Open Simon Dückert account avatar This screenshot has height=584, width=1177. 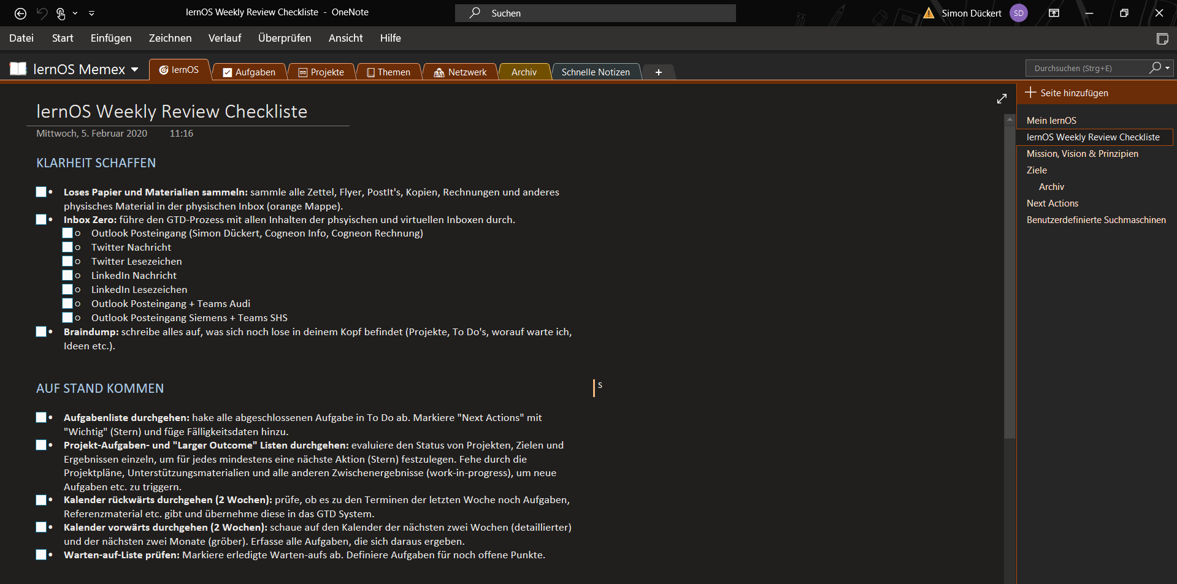tap(1018, 13)
